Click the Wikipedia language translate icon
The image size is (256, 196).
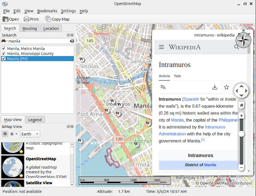pos(163,87)
